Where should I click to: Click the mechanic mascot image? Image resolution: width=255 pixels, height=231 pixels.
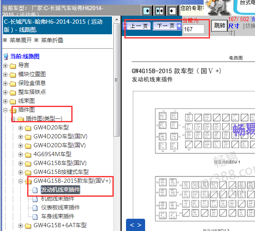[x=218, y=8]
